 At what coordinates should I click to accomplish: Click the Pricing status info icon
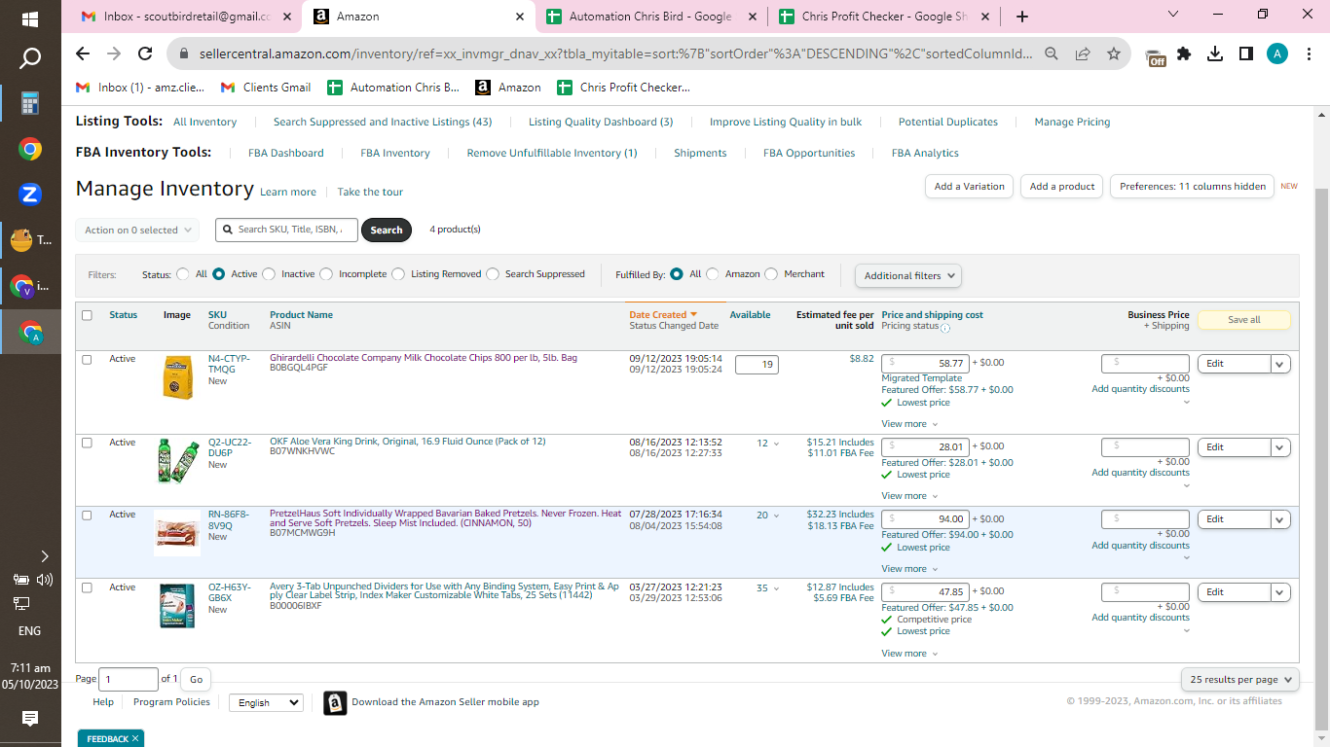tap(945, 328)
